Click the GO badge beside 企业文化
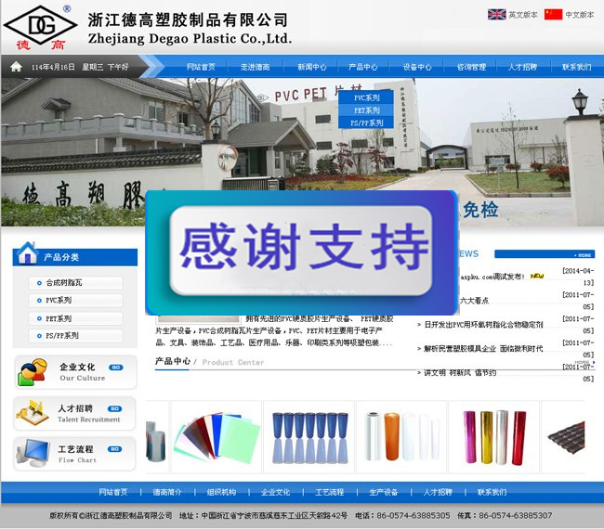 (x=116, y=367)
